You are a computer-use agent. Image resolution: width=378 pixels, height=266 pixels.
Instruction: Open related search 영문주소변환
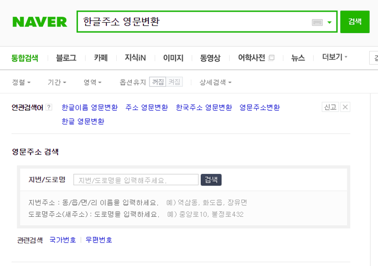pos(260,107)
